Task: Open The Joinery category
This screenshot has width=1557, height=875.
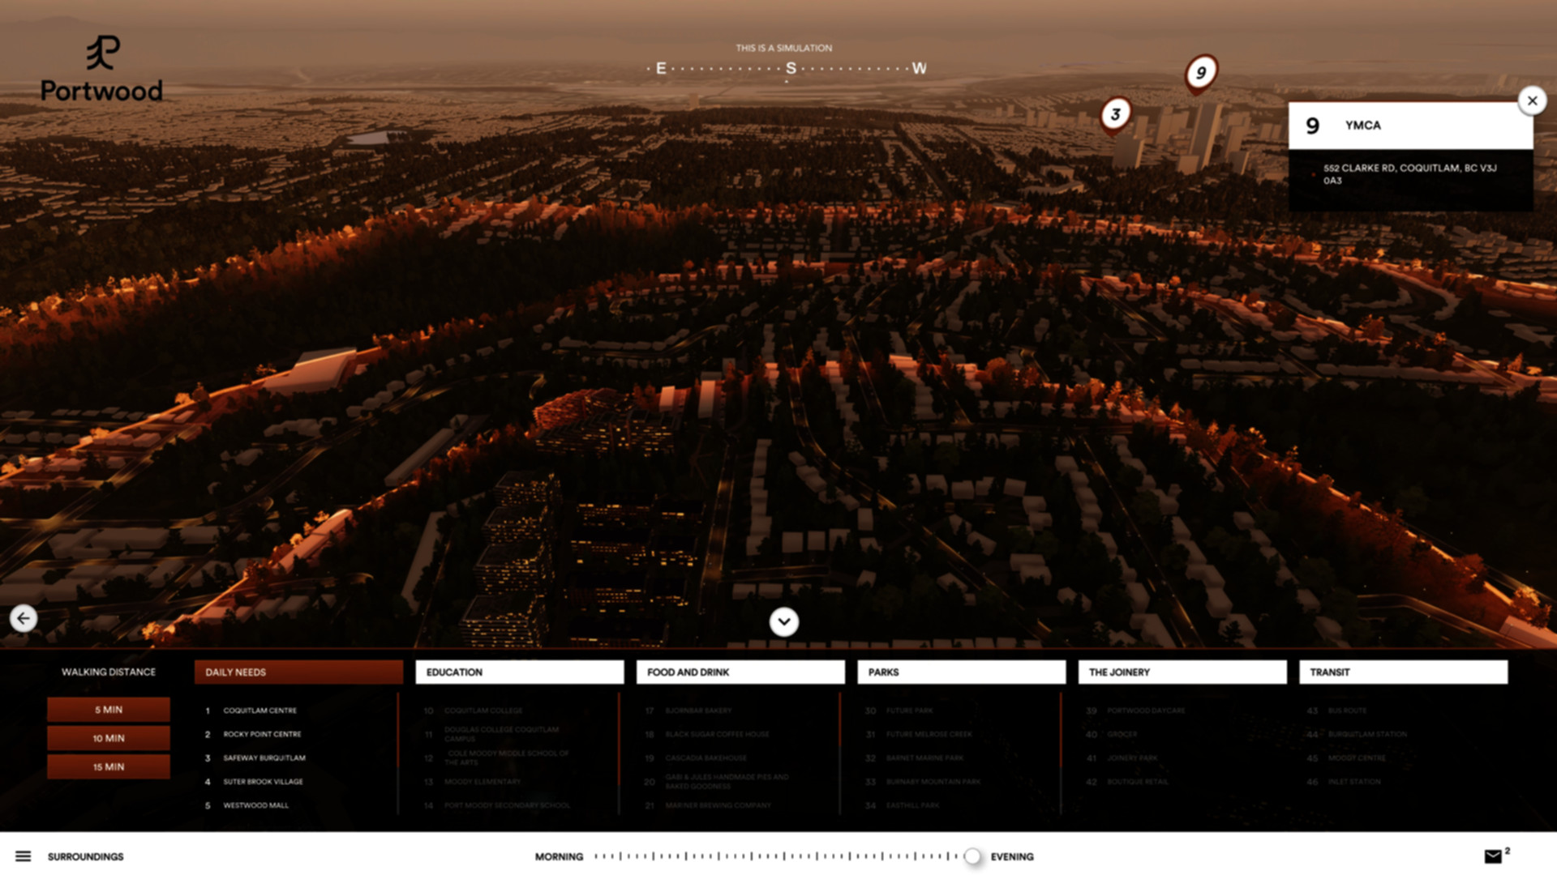Action: (1182, 672)
